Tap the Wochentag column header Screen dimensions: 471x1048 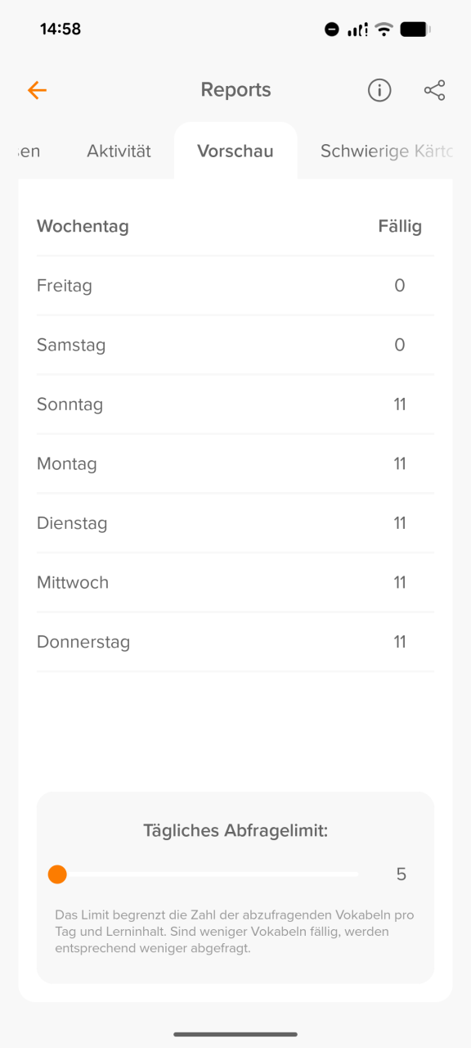83,226
